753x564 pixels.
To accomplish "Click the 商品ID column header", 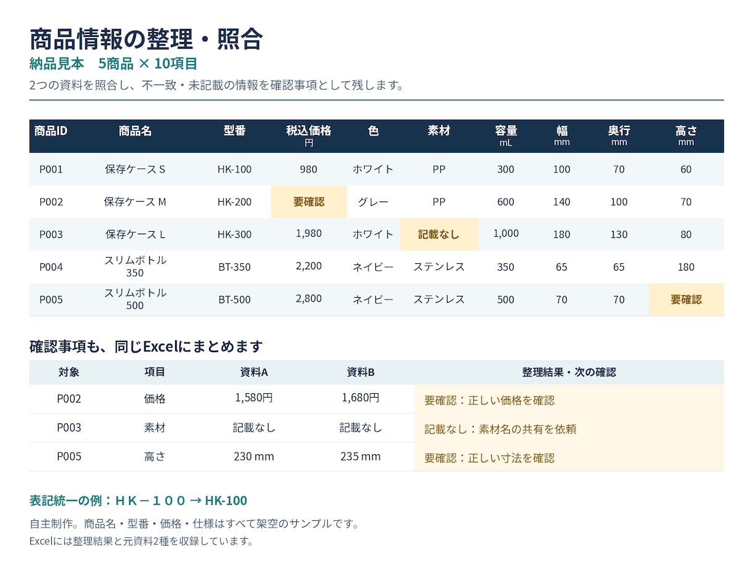I will pyautogui.click(x=51, y=131).
